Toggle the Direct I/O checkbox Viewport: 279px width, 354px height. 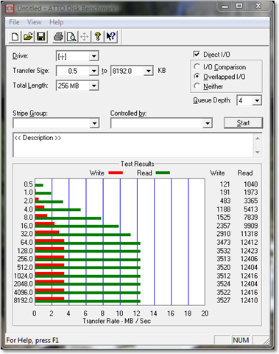[197, 54]
